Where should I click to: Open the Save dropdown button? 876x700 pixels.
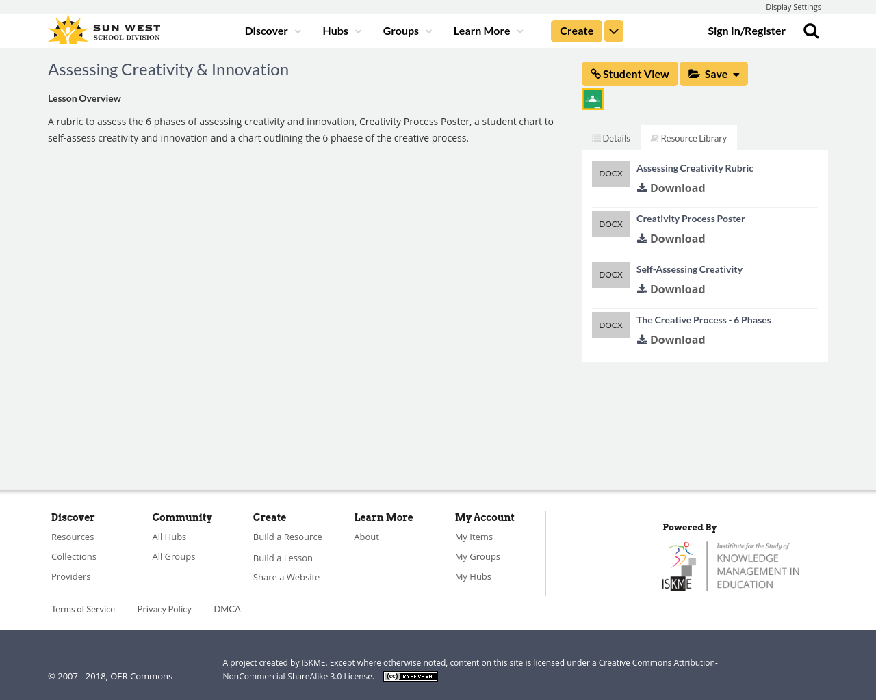tap(713, 74)
